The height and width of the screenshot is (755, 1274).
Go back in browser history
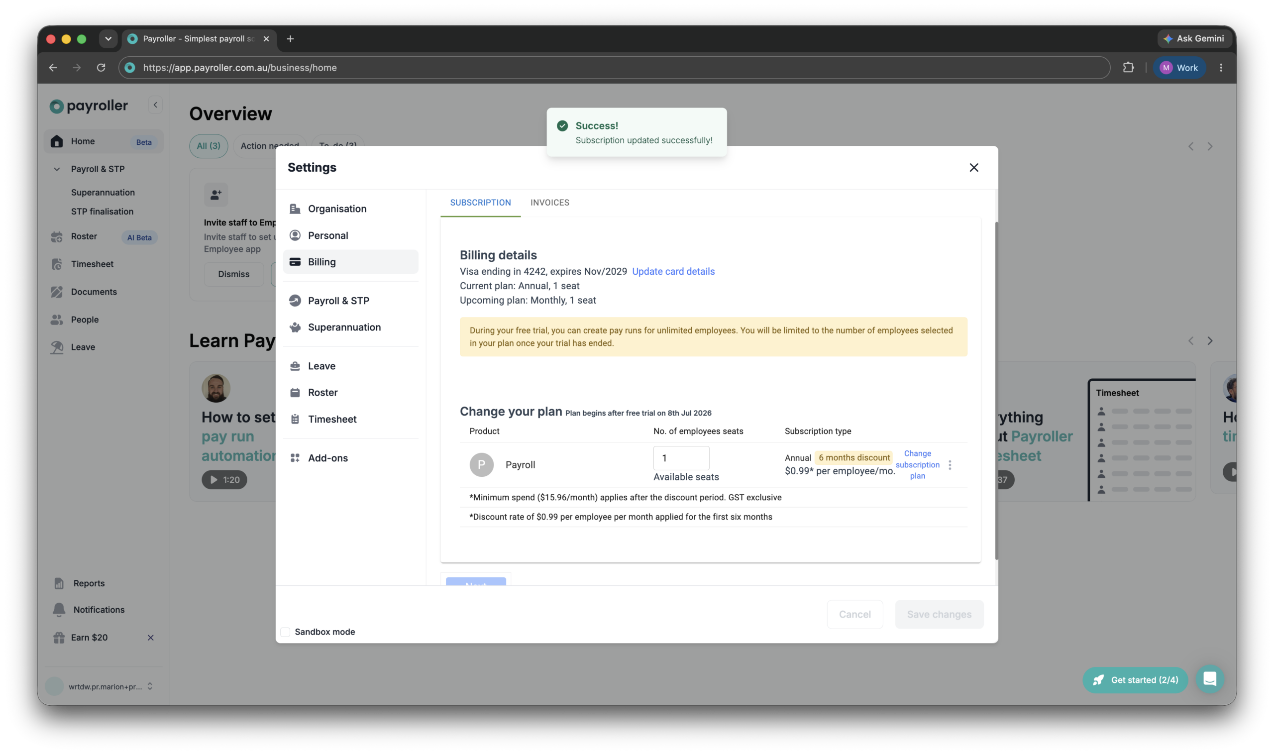point(53,67)
